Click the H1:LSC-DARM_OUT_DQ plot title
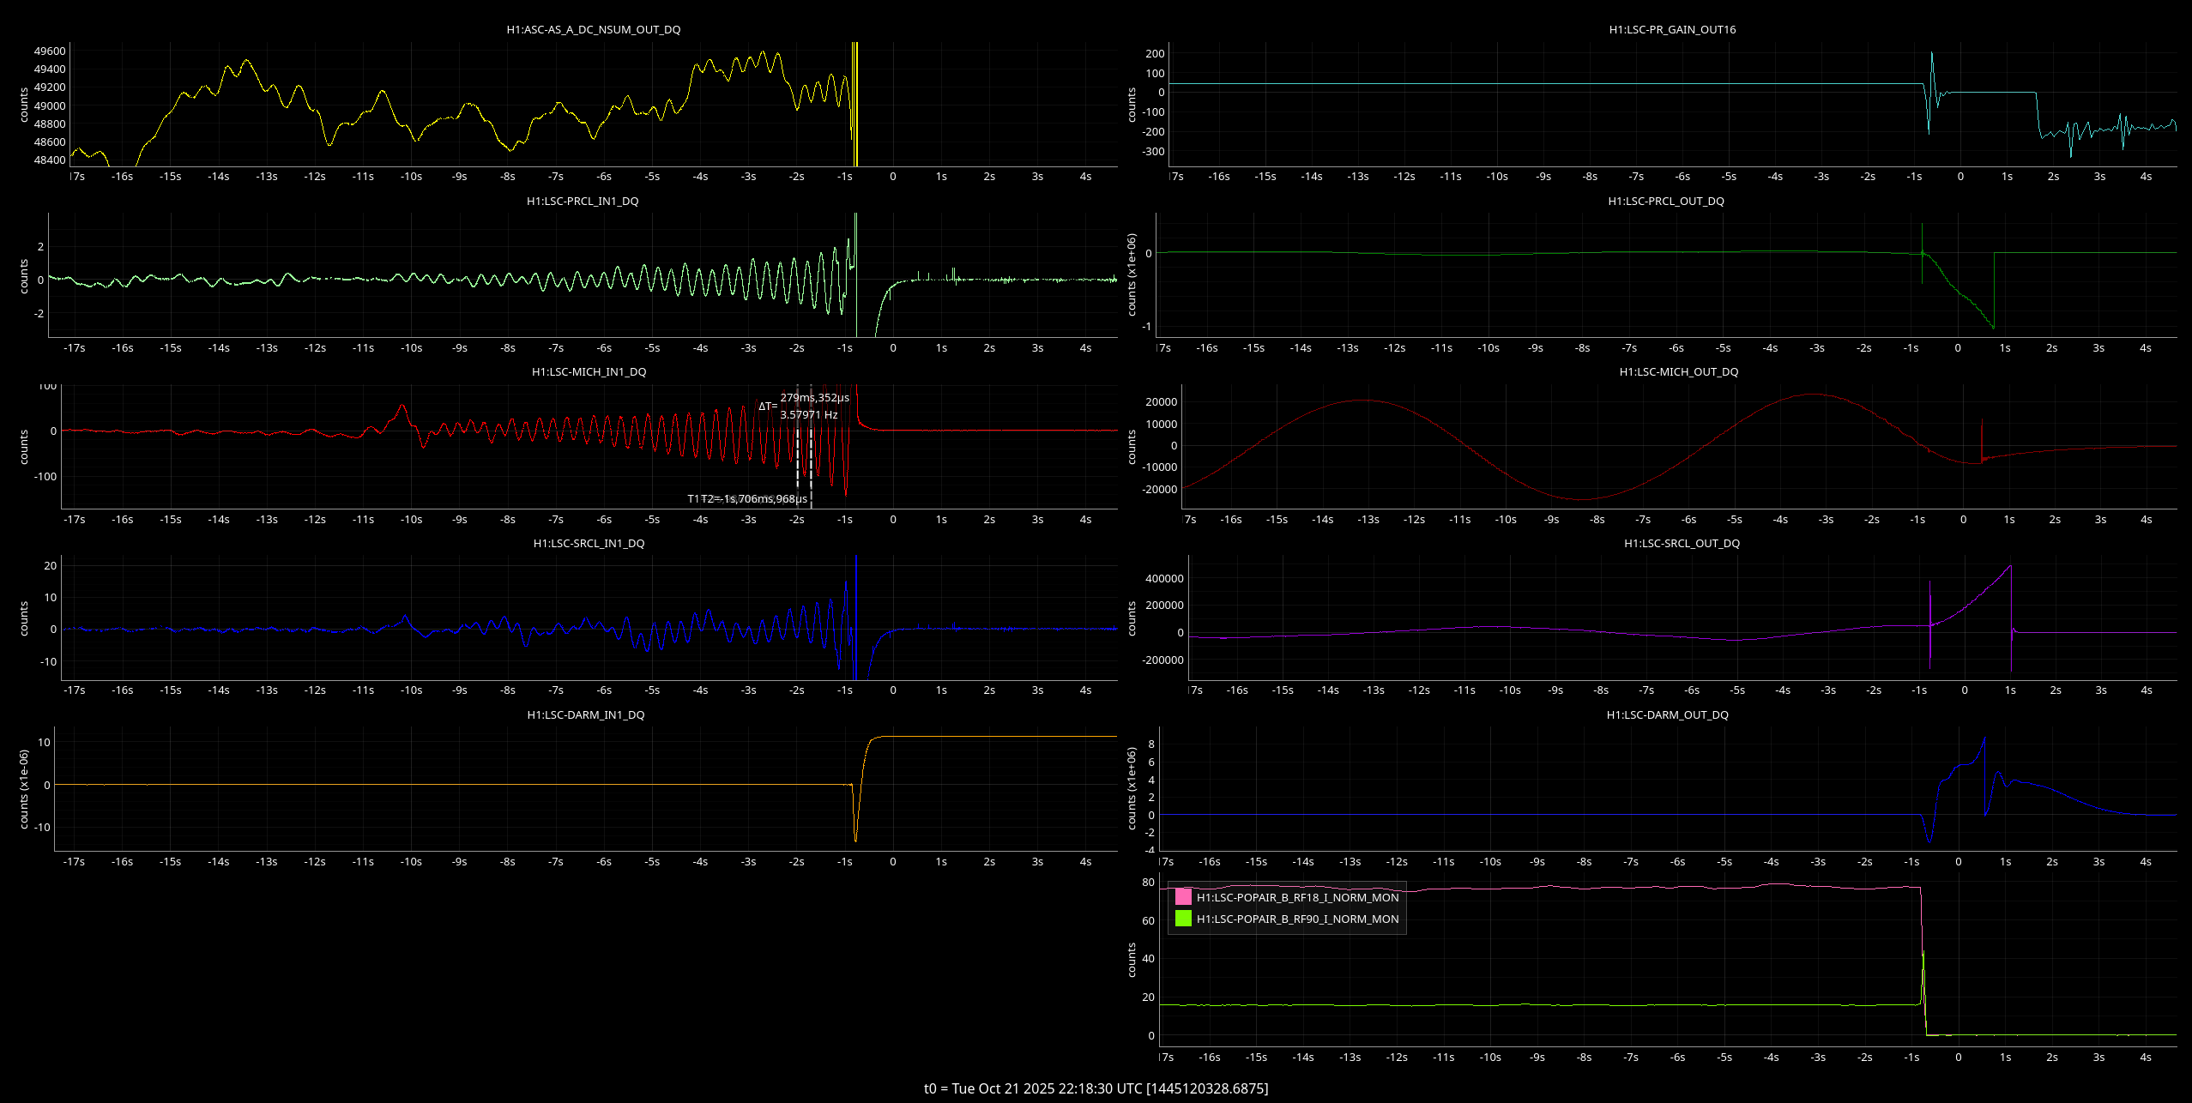This screenshot has width=2192, height=1103. click(1667, 714)
